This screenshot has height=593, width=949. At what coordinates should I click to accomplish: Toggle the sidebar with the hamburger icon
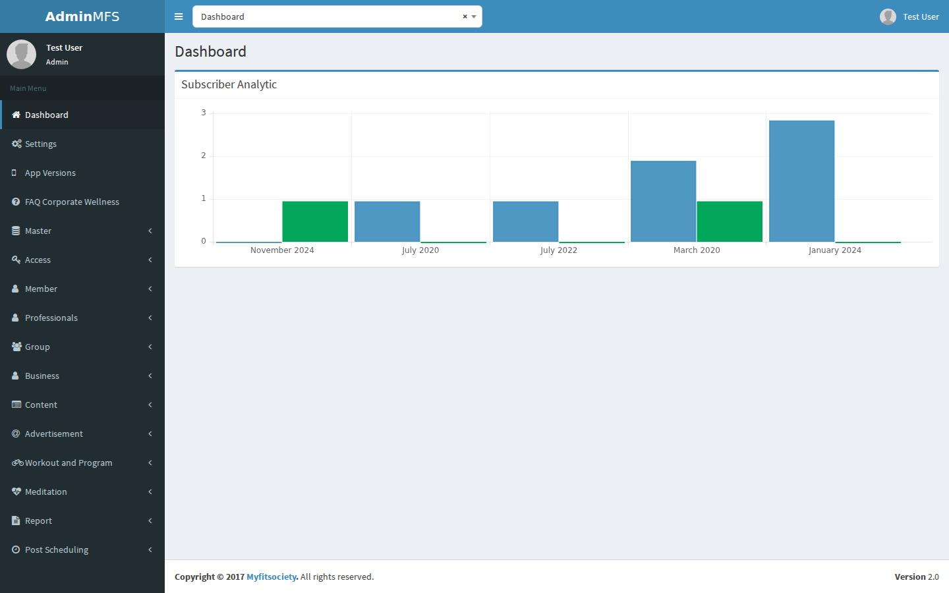[179, 16]
